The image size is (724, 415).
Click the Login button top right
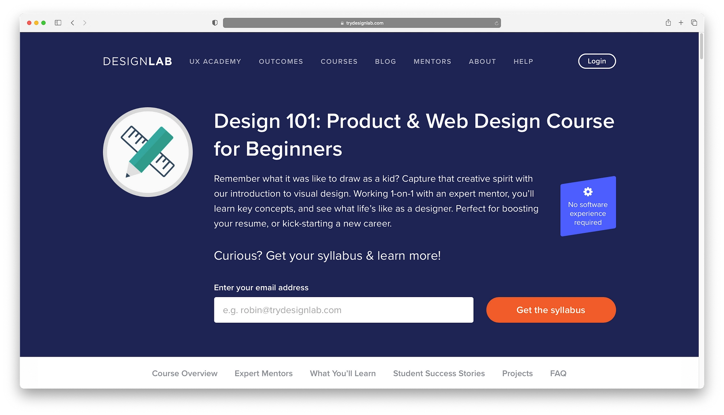tap(597, 61)
